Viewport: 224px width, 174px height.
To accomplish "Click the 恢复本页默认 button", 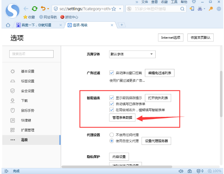I will pos(200,38).
